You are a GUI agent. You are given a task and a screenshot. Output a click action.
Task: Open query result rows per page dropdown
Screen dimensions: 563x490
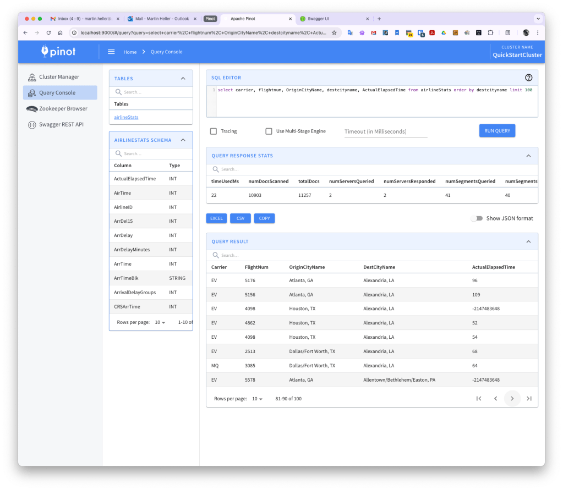[x=257, y=399]
